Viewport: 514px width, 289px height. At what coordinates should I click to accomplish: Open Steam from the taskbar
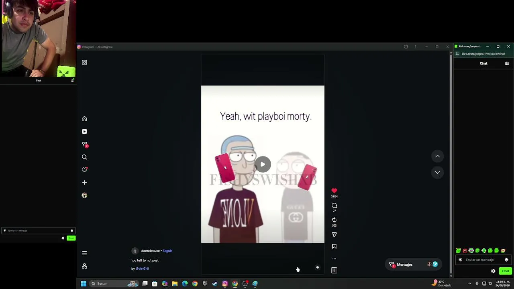coord(215,283)
